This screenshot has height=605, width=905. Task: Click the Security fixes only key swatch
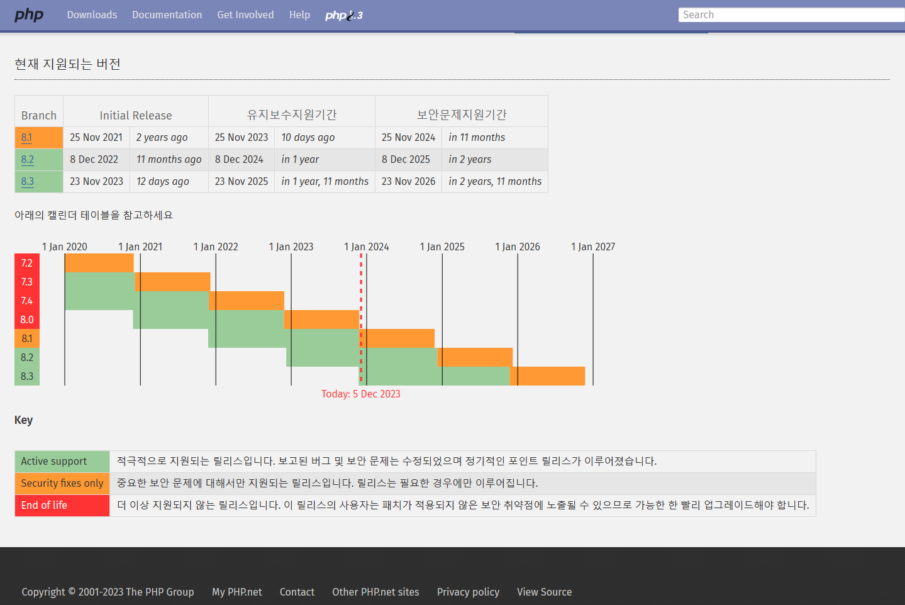click(62, 484)
